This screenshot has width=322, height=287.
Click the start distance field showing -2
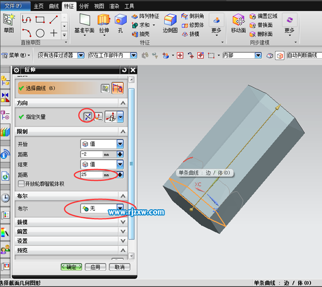(x=92, y=154)
